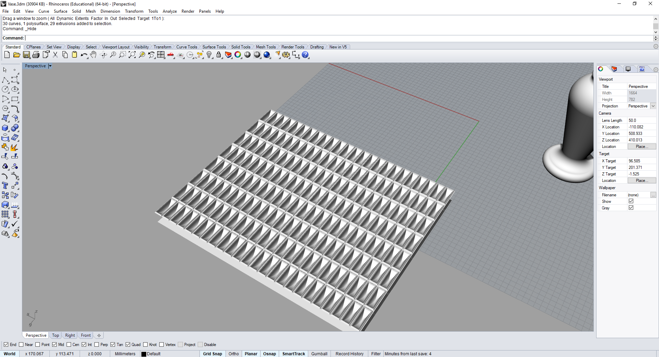659x357 pixels.
Task: Click the Camera Location Place button
Action: (x=641, y=147)
